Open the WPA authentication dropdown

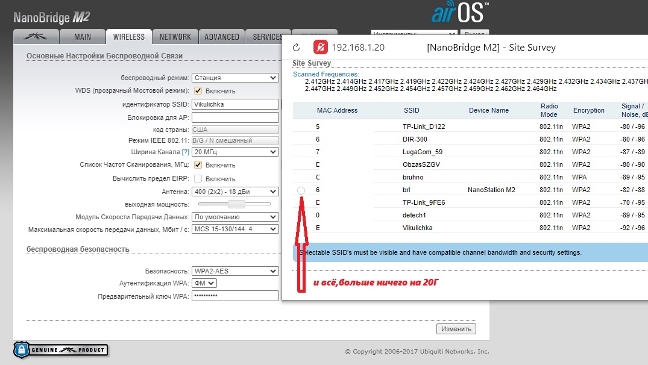204,283
